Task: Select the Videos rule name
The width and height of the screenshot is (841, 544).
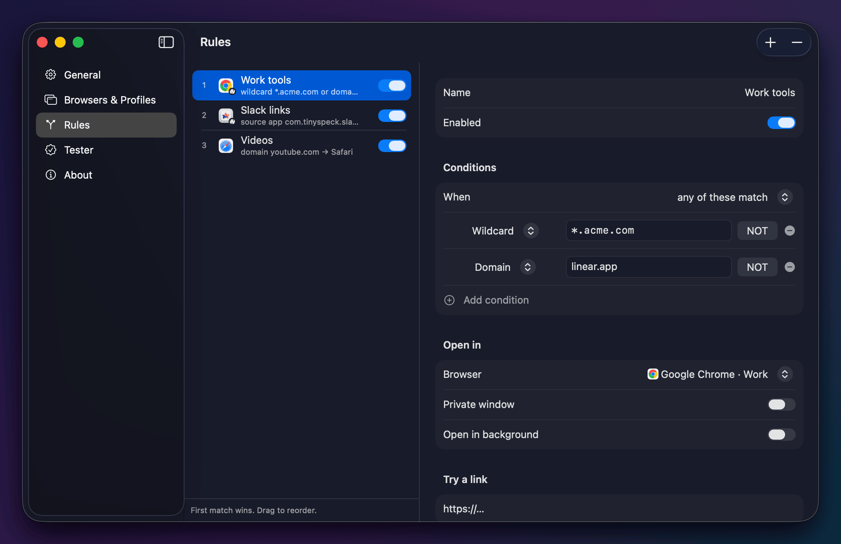Action: point(257,140)
